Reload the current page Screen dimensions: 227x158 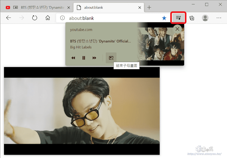point(35,18)
